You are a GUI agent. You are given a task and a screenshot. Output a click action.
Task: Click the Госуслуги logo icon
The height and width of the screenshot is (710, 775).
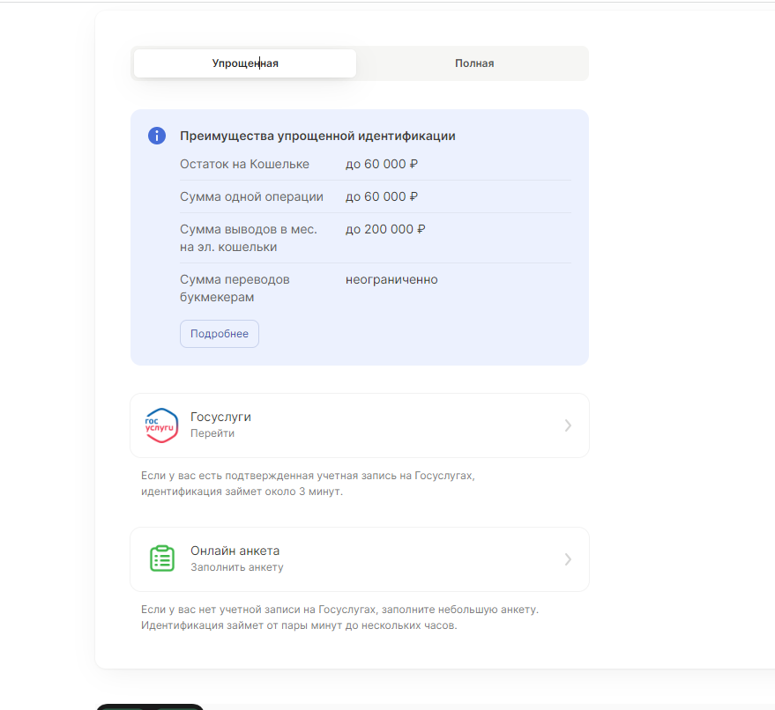pos(160,425)
